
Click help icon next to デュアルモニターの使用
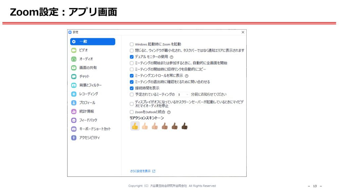click(x=171, y=57)
